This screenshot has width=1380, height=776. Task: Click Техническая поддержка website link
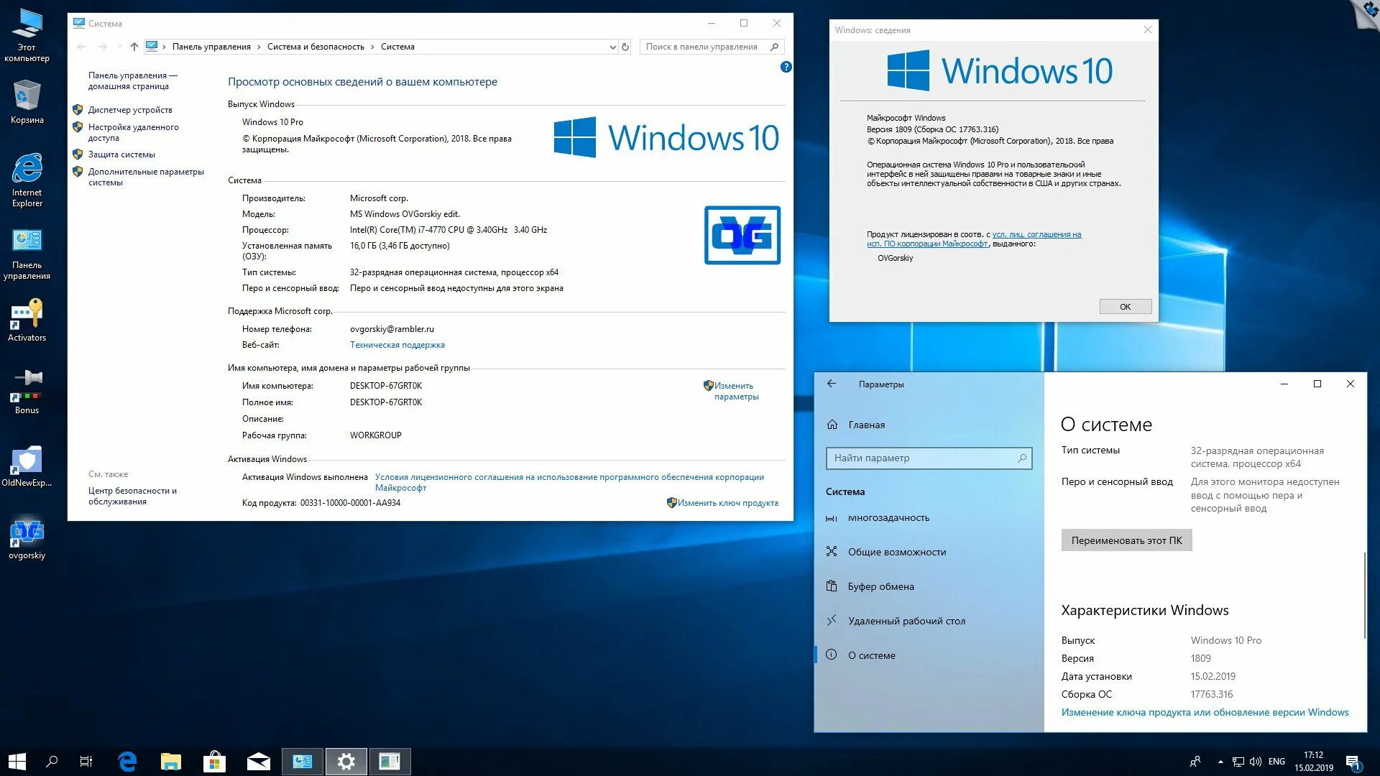coord(397,345)
